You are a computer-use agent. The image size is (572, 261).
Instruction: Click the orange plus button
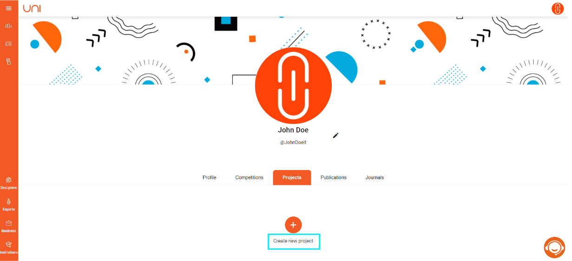[x=293, y=225]
